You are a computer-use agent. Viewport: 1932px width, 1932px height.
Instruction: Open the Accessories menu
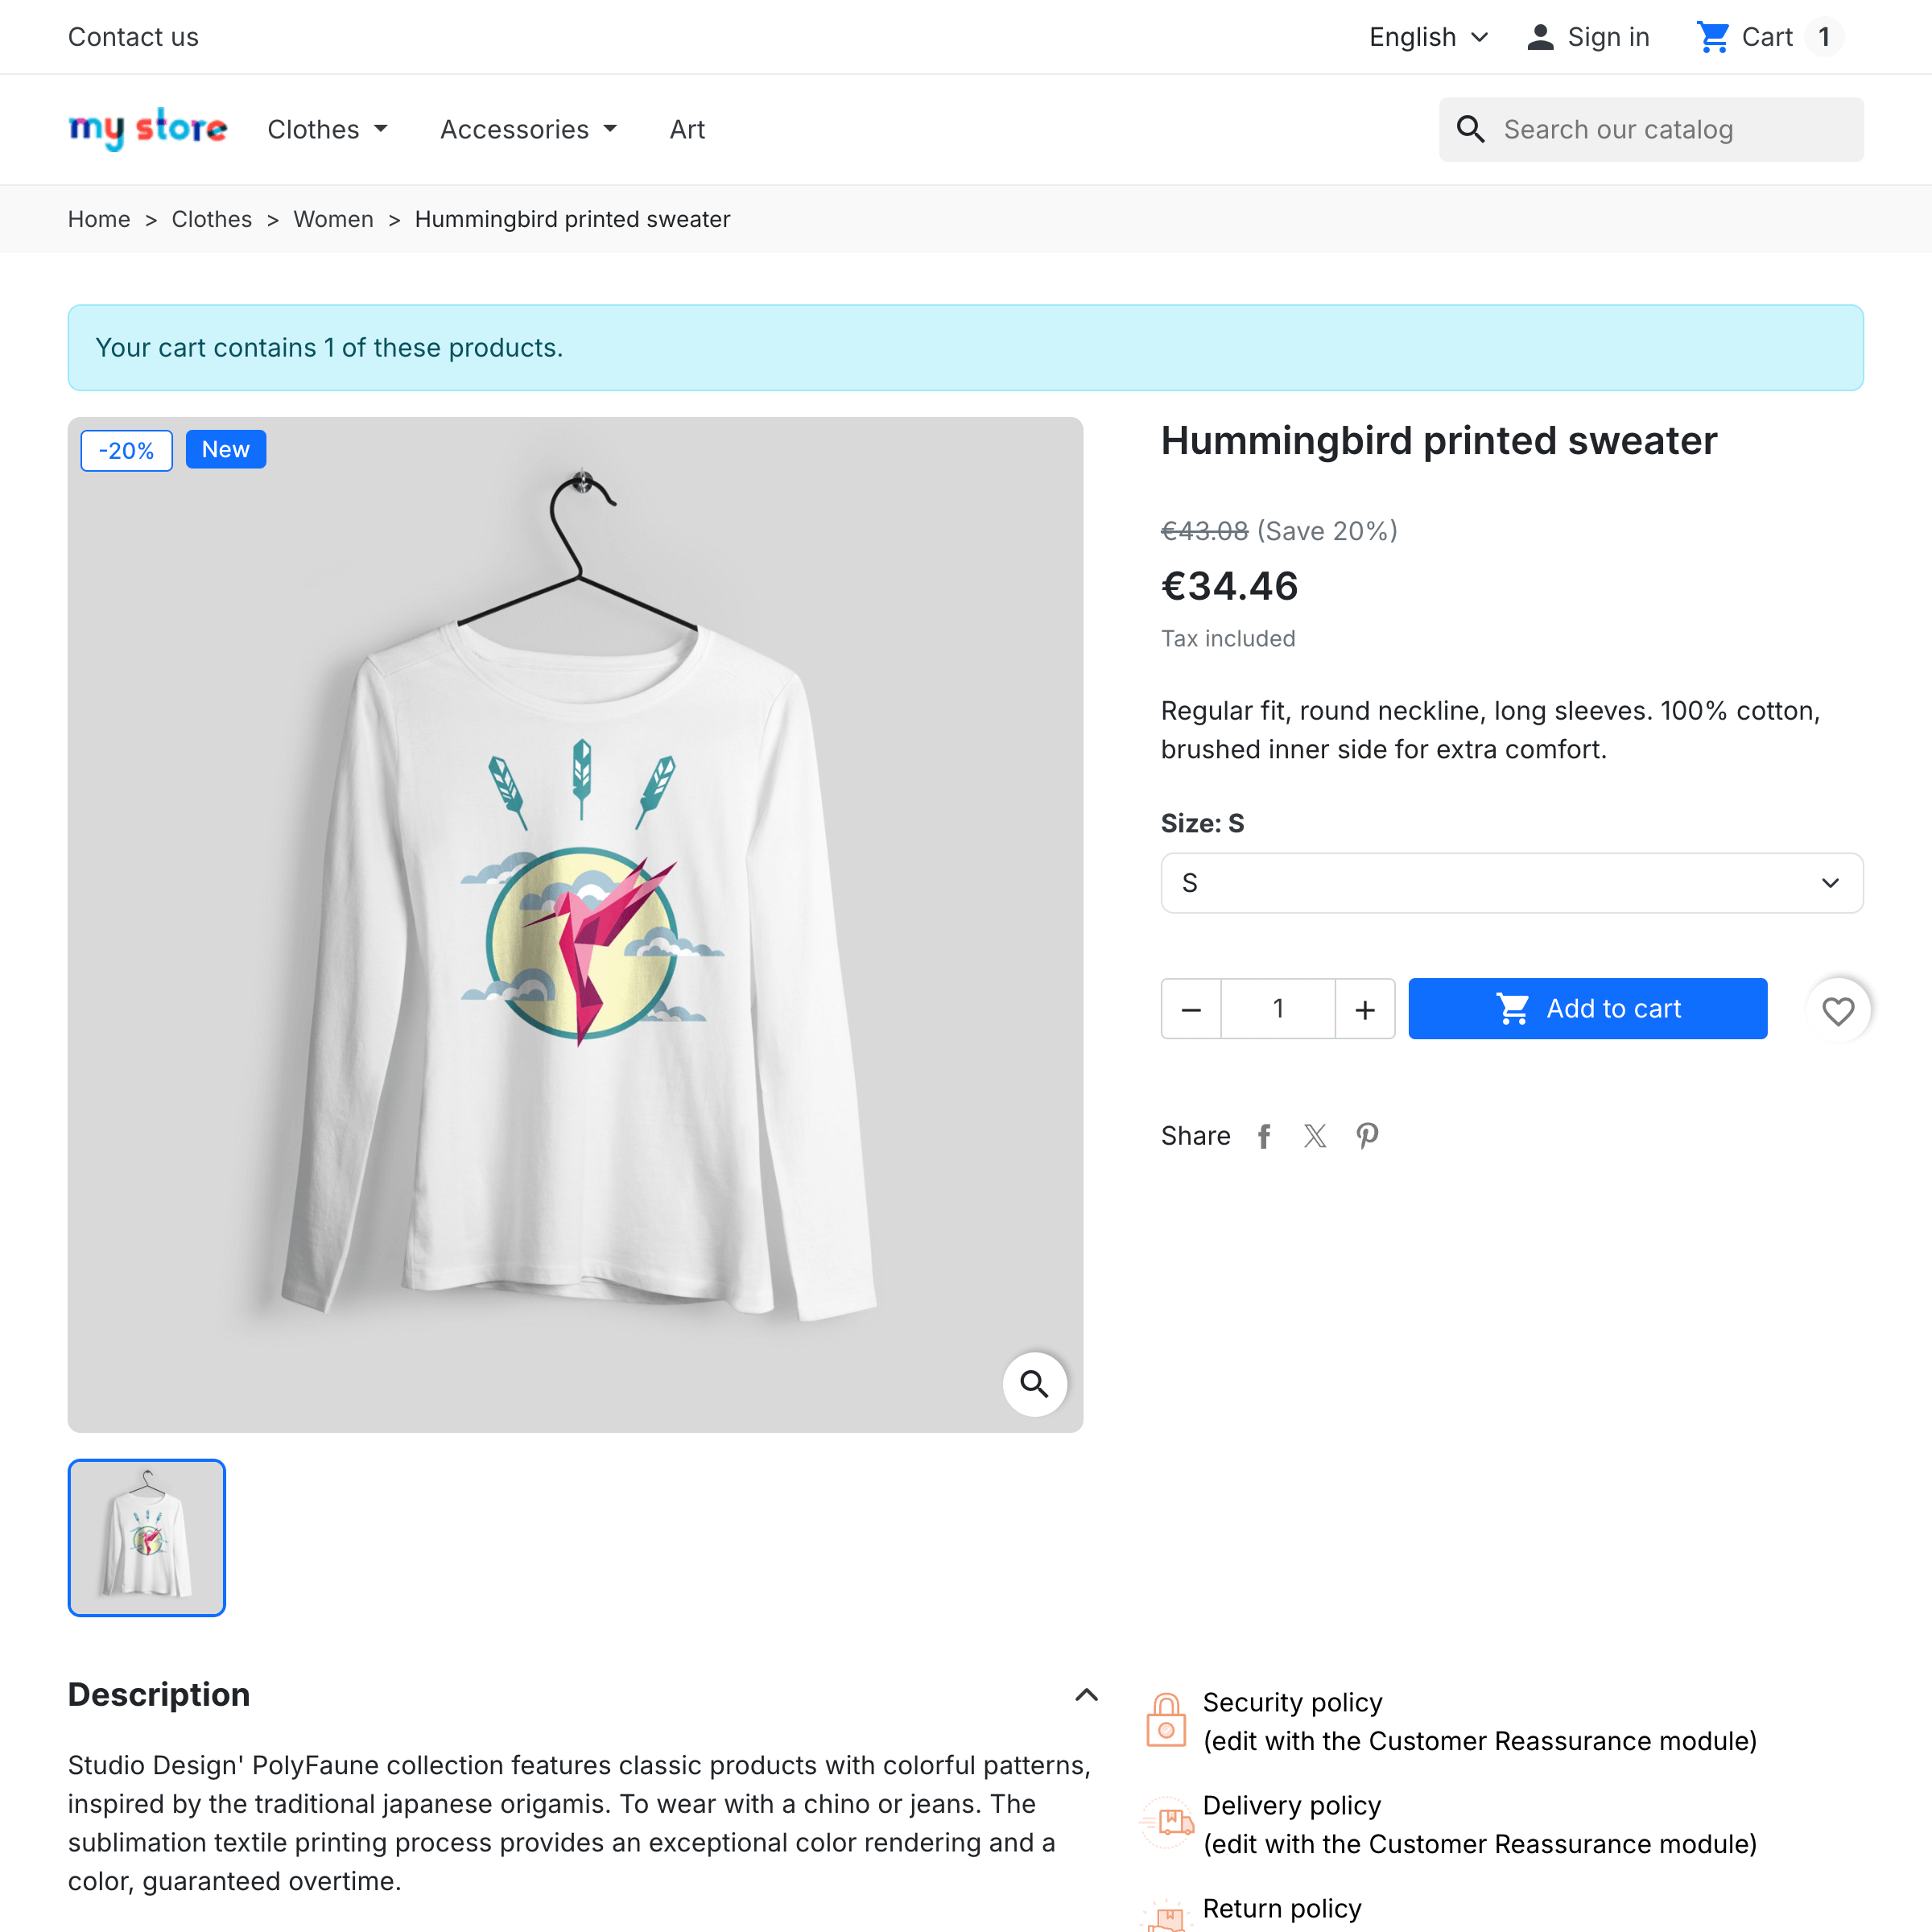(529, 129)
